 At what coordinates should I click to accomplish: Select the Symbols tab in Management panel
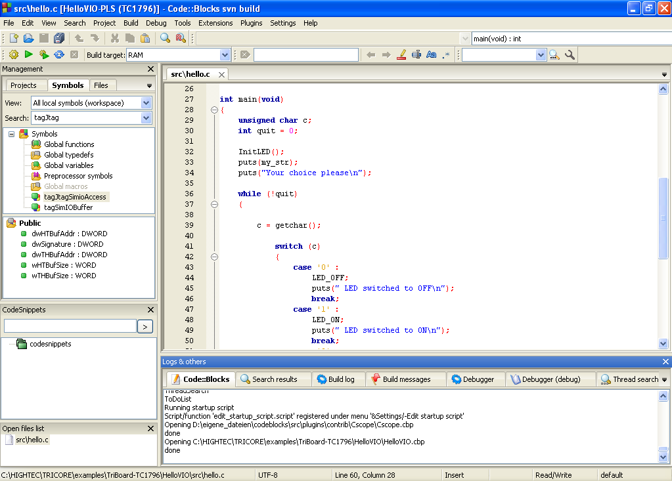point(68,85)
